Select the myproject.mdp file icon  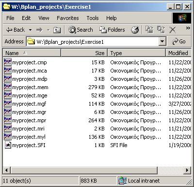pos(8,78)
